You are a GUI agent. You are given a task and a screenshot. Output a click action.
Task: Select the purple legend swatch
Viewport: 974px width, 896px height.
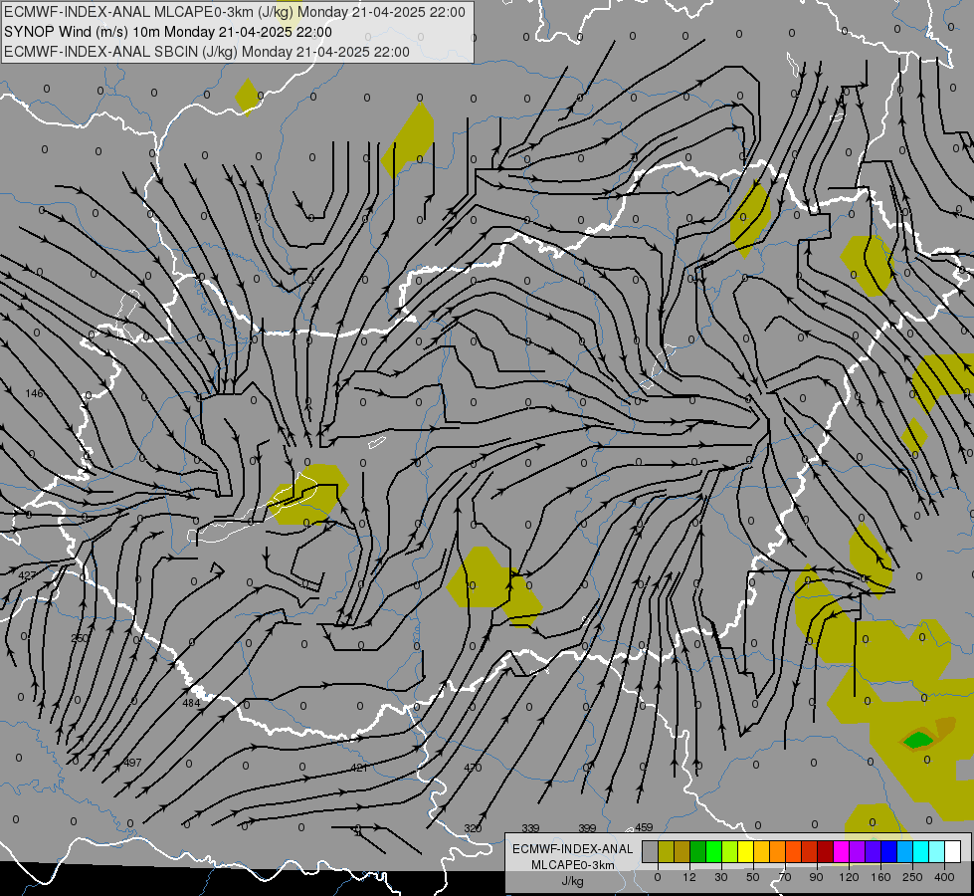point(858,851)
